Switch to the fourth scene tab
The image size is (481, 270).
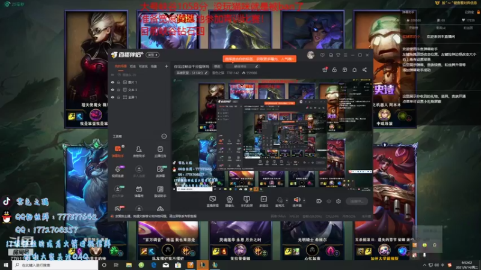pyautogui.click(x=154, y=66)
